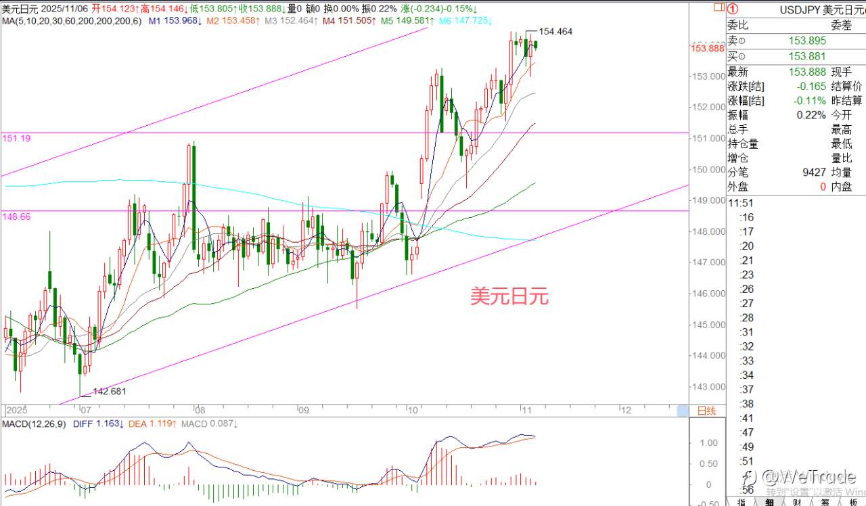Click the sell price 153.895
866x506 pixels.
click(x=807, y=41)
